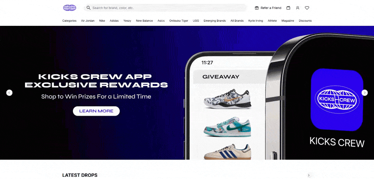Image resolution: width=374 pixels, height=179 pixels.
Task: Click the LEARN MORE button
Action: pos(96,111)
